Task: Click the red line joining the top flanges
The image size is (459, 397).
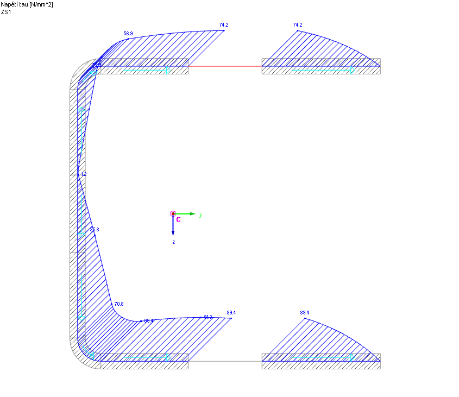Action: (225, 66)
